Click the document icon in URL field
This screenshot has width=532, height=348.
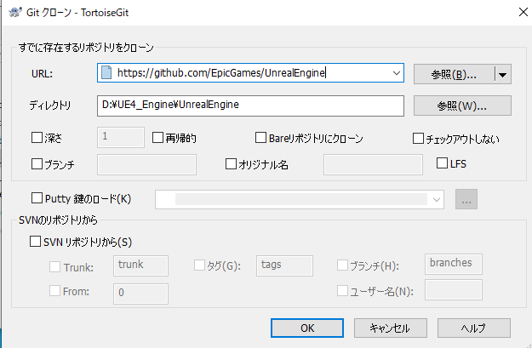tap(106, 72)
